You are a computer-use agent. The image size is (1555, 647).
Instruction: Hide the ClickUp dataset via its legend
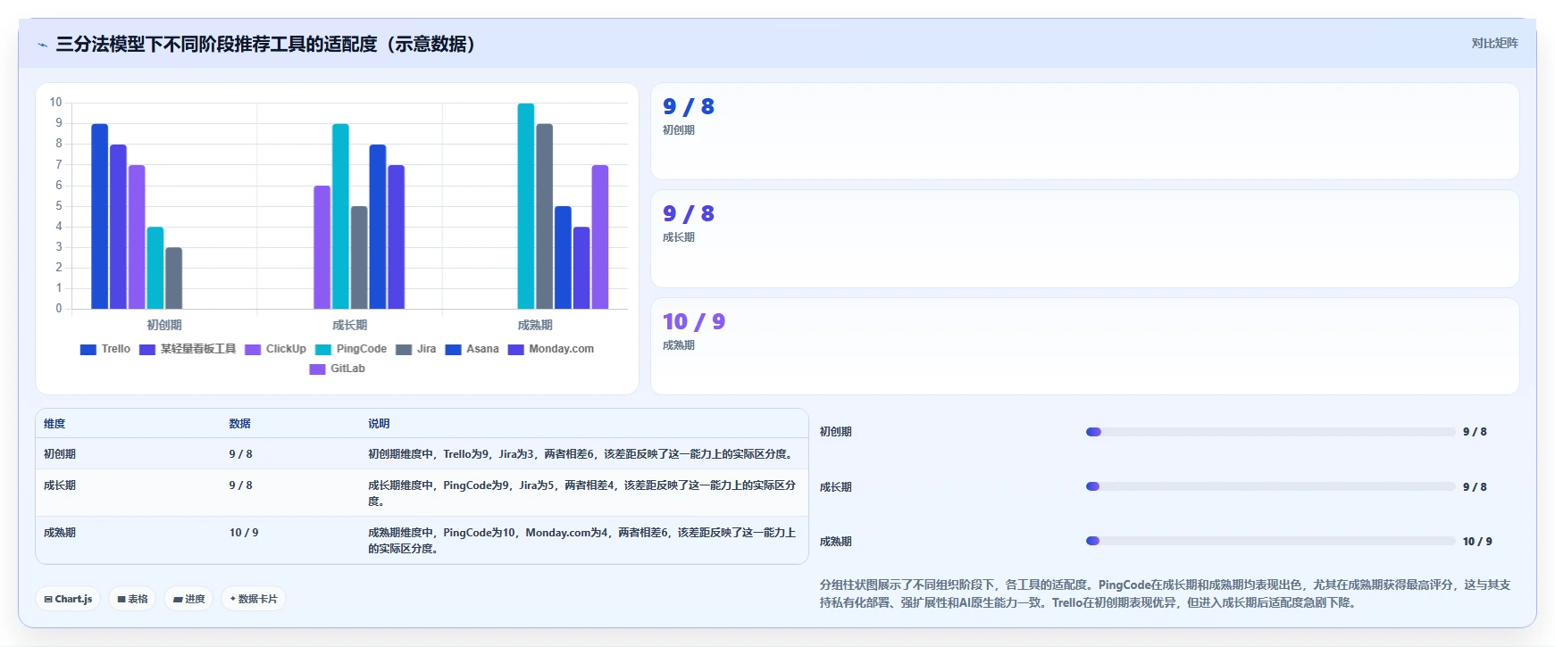coord(275,349)
